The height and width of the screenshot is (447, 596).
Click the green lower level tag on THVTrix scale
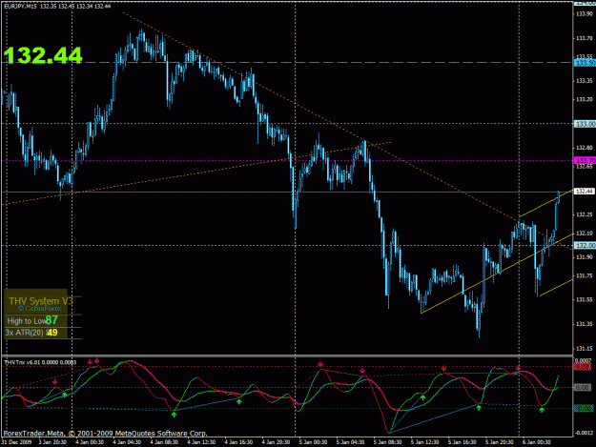[x=583, y=408]
